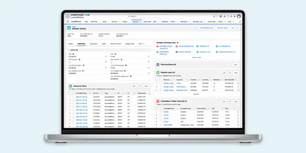Image resolution: width=306 pixels, height=153 pixels.
Task: Check the APU assembly row
Action: pyautogui.click(x=161, y=122)
